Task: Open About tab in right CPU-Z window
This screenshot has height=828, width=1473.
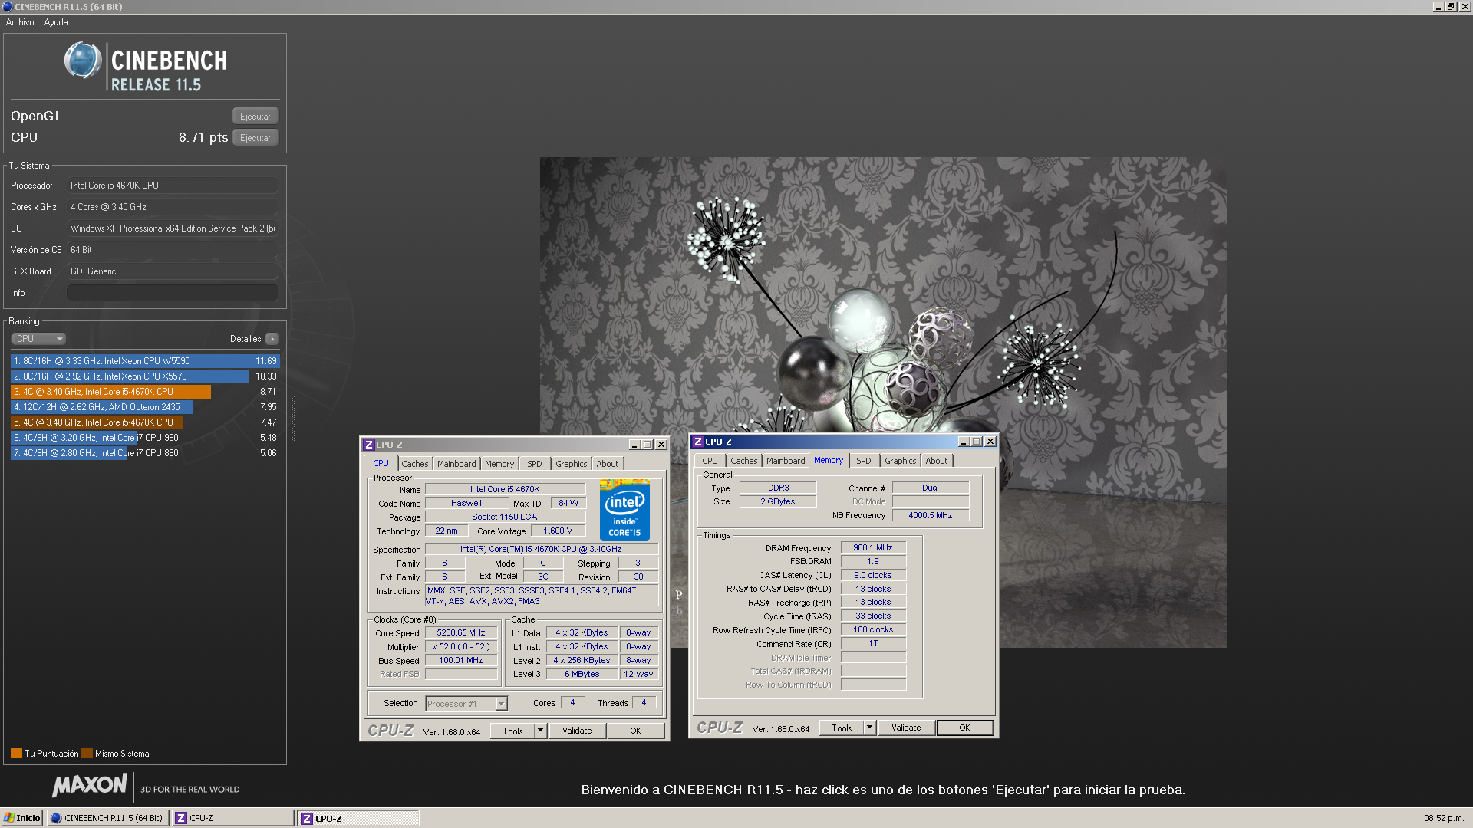Action: pos(937,461)
